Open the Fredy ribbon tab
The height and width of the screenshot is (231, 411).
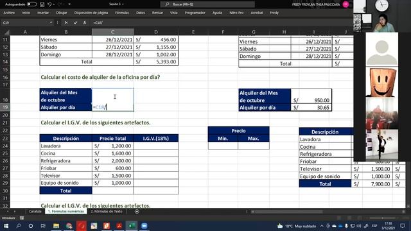click(274, 13)
